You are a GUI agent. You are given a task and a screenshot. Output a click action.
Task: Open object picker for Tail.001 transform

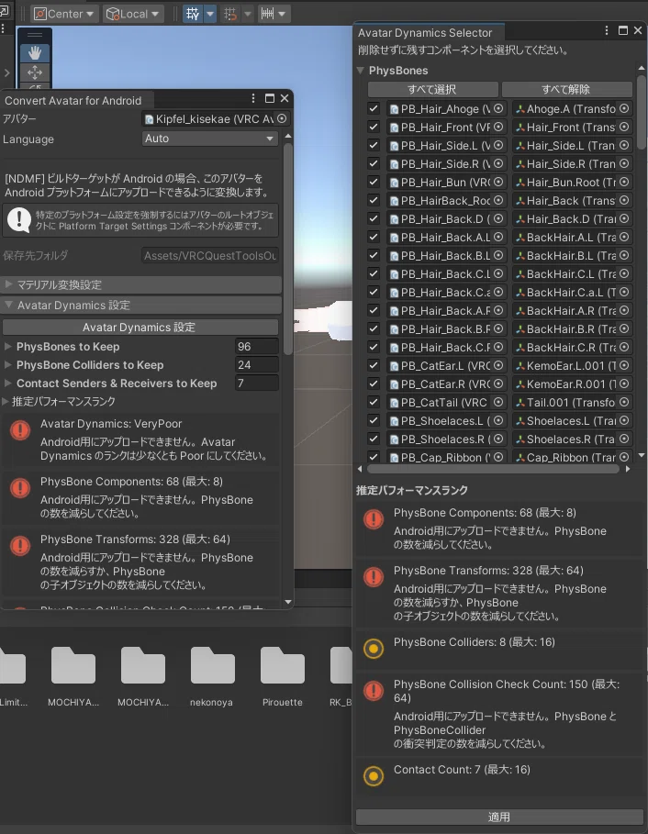(624, 402)
